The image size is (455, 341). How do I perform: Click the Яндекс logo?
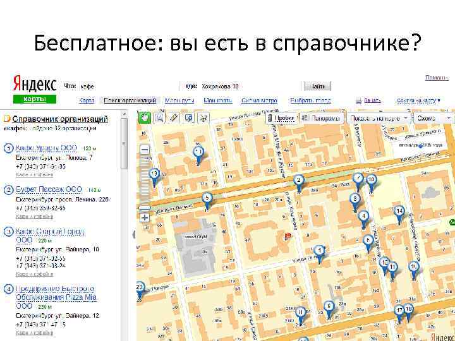[34, 83]
